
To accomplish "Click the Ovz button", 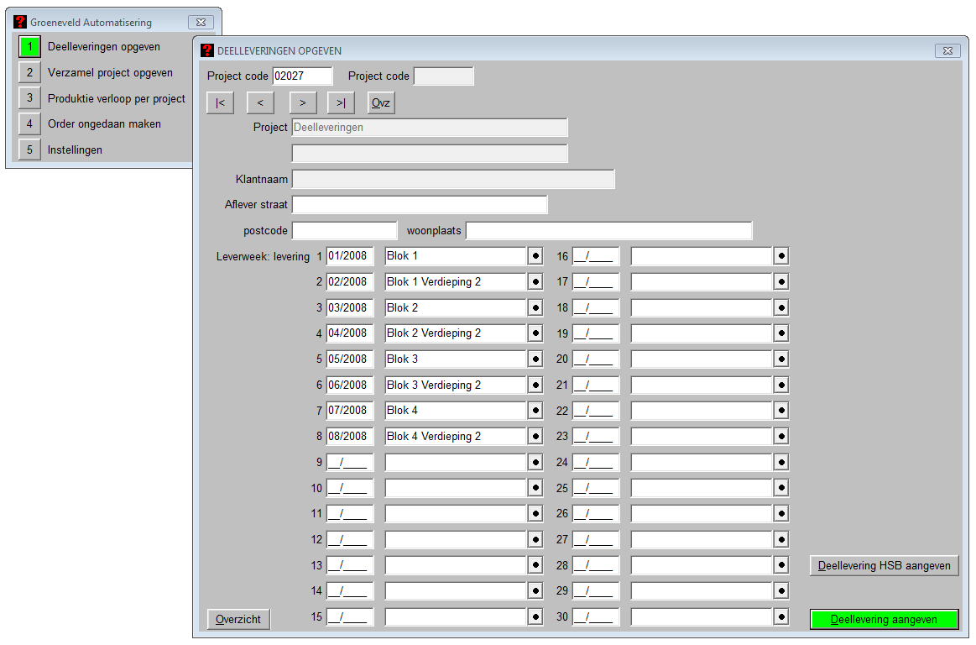I will [381, 102].
